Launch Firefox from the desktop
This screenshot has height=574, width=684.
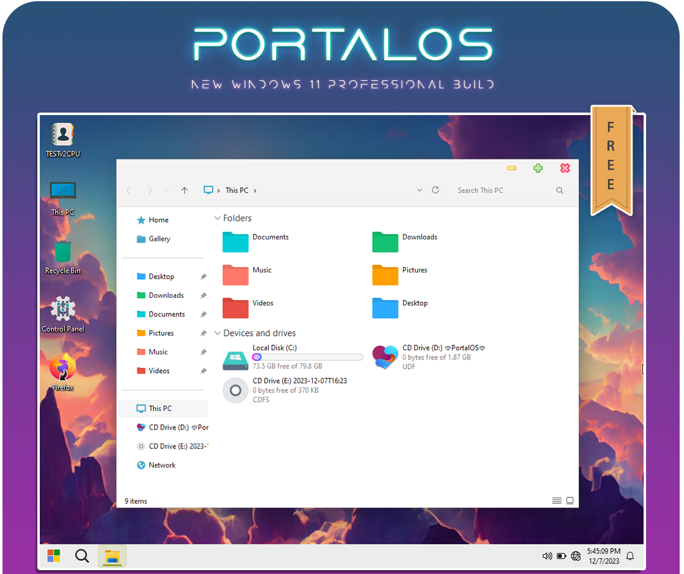click(62, 368)
